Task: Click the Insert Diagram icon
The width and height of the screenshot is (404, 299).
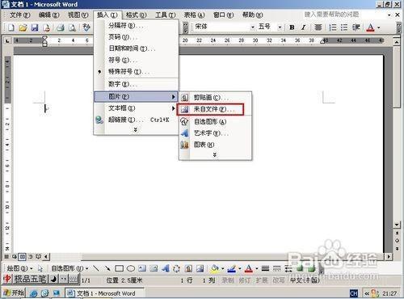Action: pyautogui.click(x=177, y=268)
